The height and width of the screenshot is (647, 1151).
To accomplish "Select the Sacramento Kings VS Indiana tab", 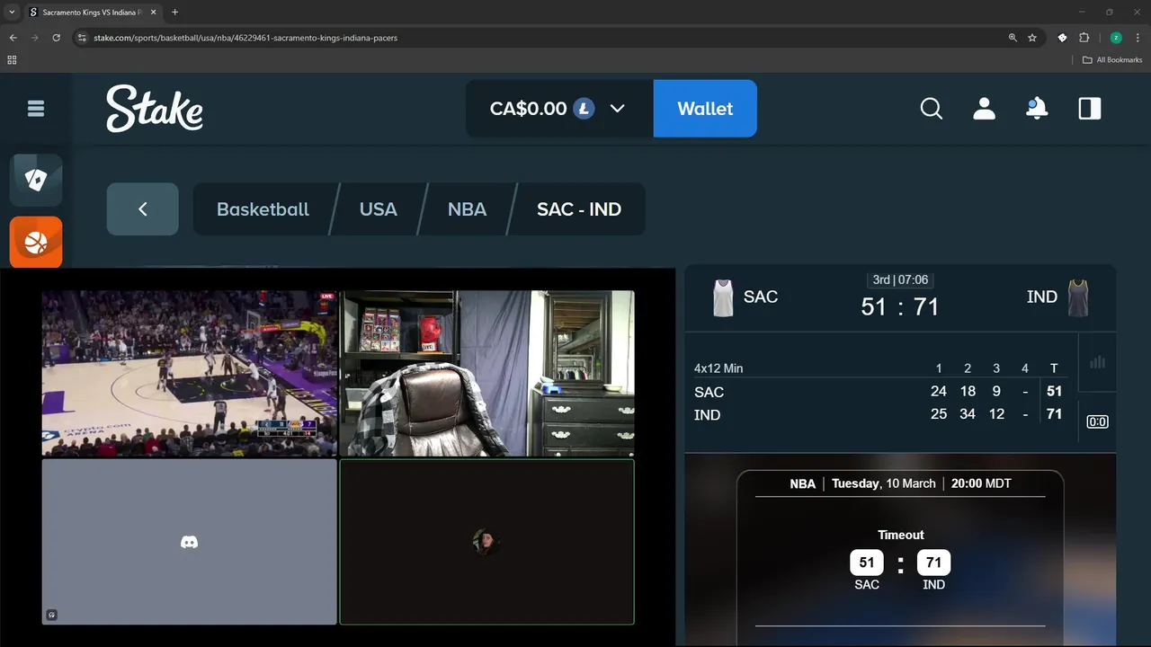I will pos(93,13).
